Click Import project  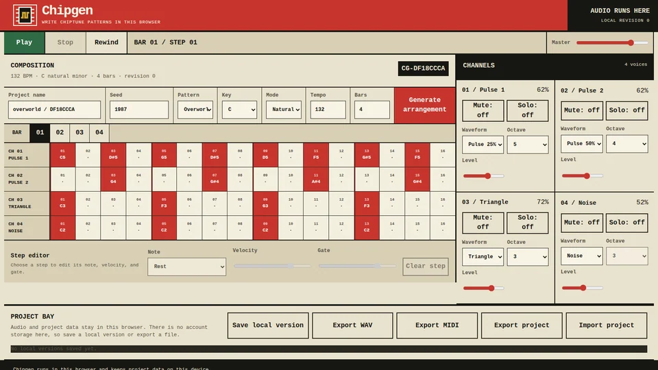607,325
